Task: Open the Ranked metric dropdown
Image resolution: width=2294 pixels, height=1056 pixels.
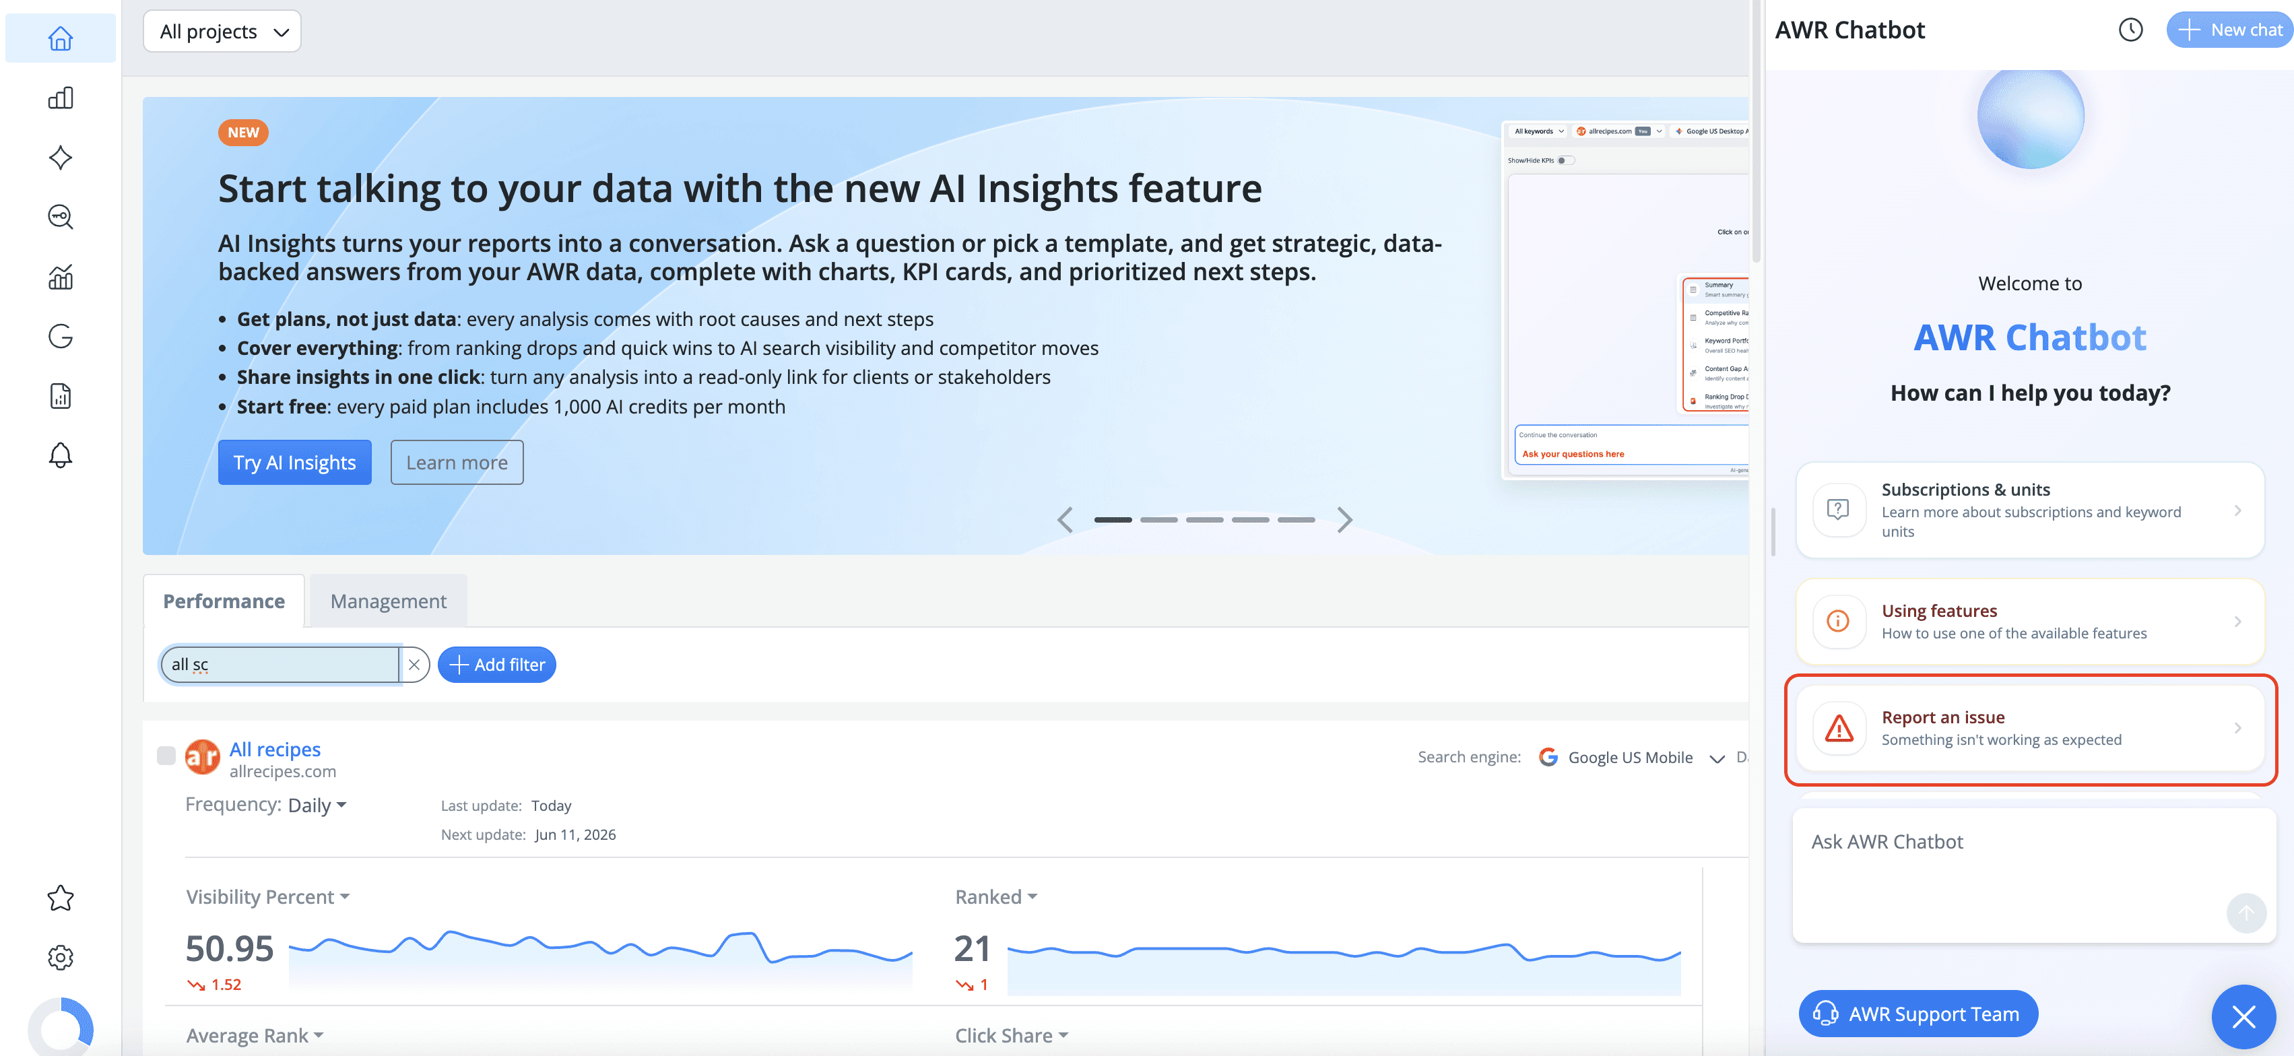Action: pos(995,898)
